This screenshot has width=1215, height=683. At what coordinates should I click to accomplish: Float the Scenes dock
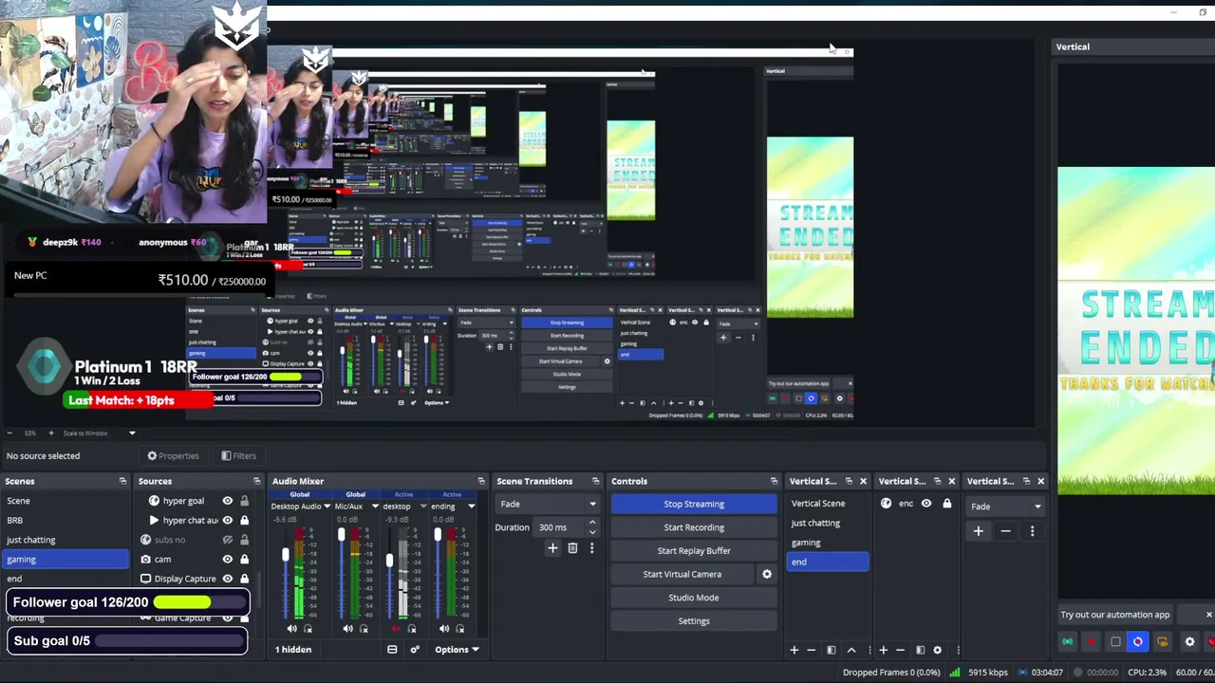[x=122, y=481]
